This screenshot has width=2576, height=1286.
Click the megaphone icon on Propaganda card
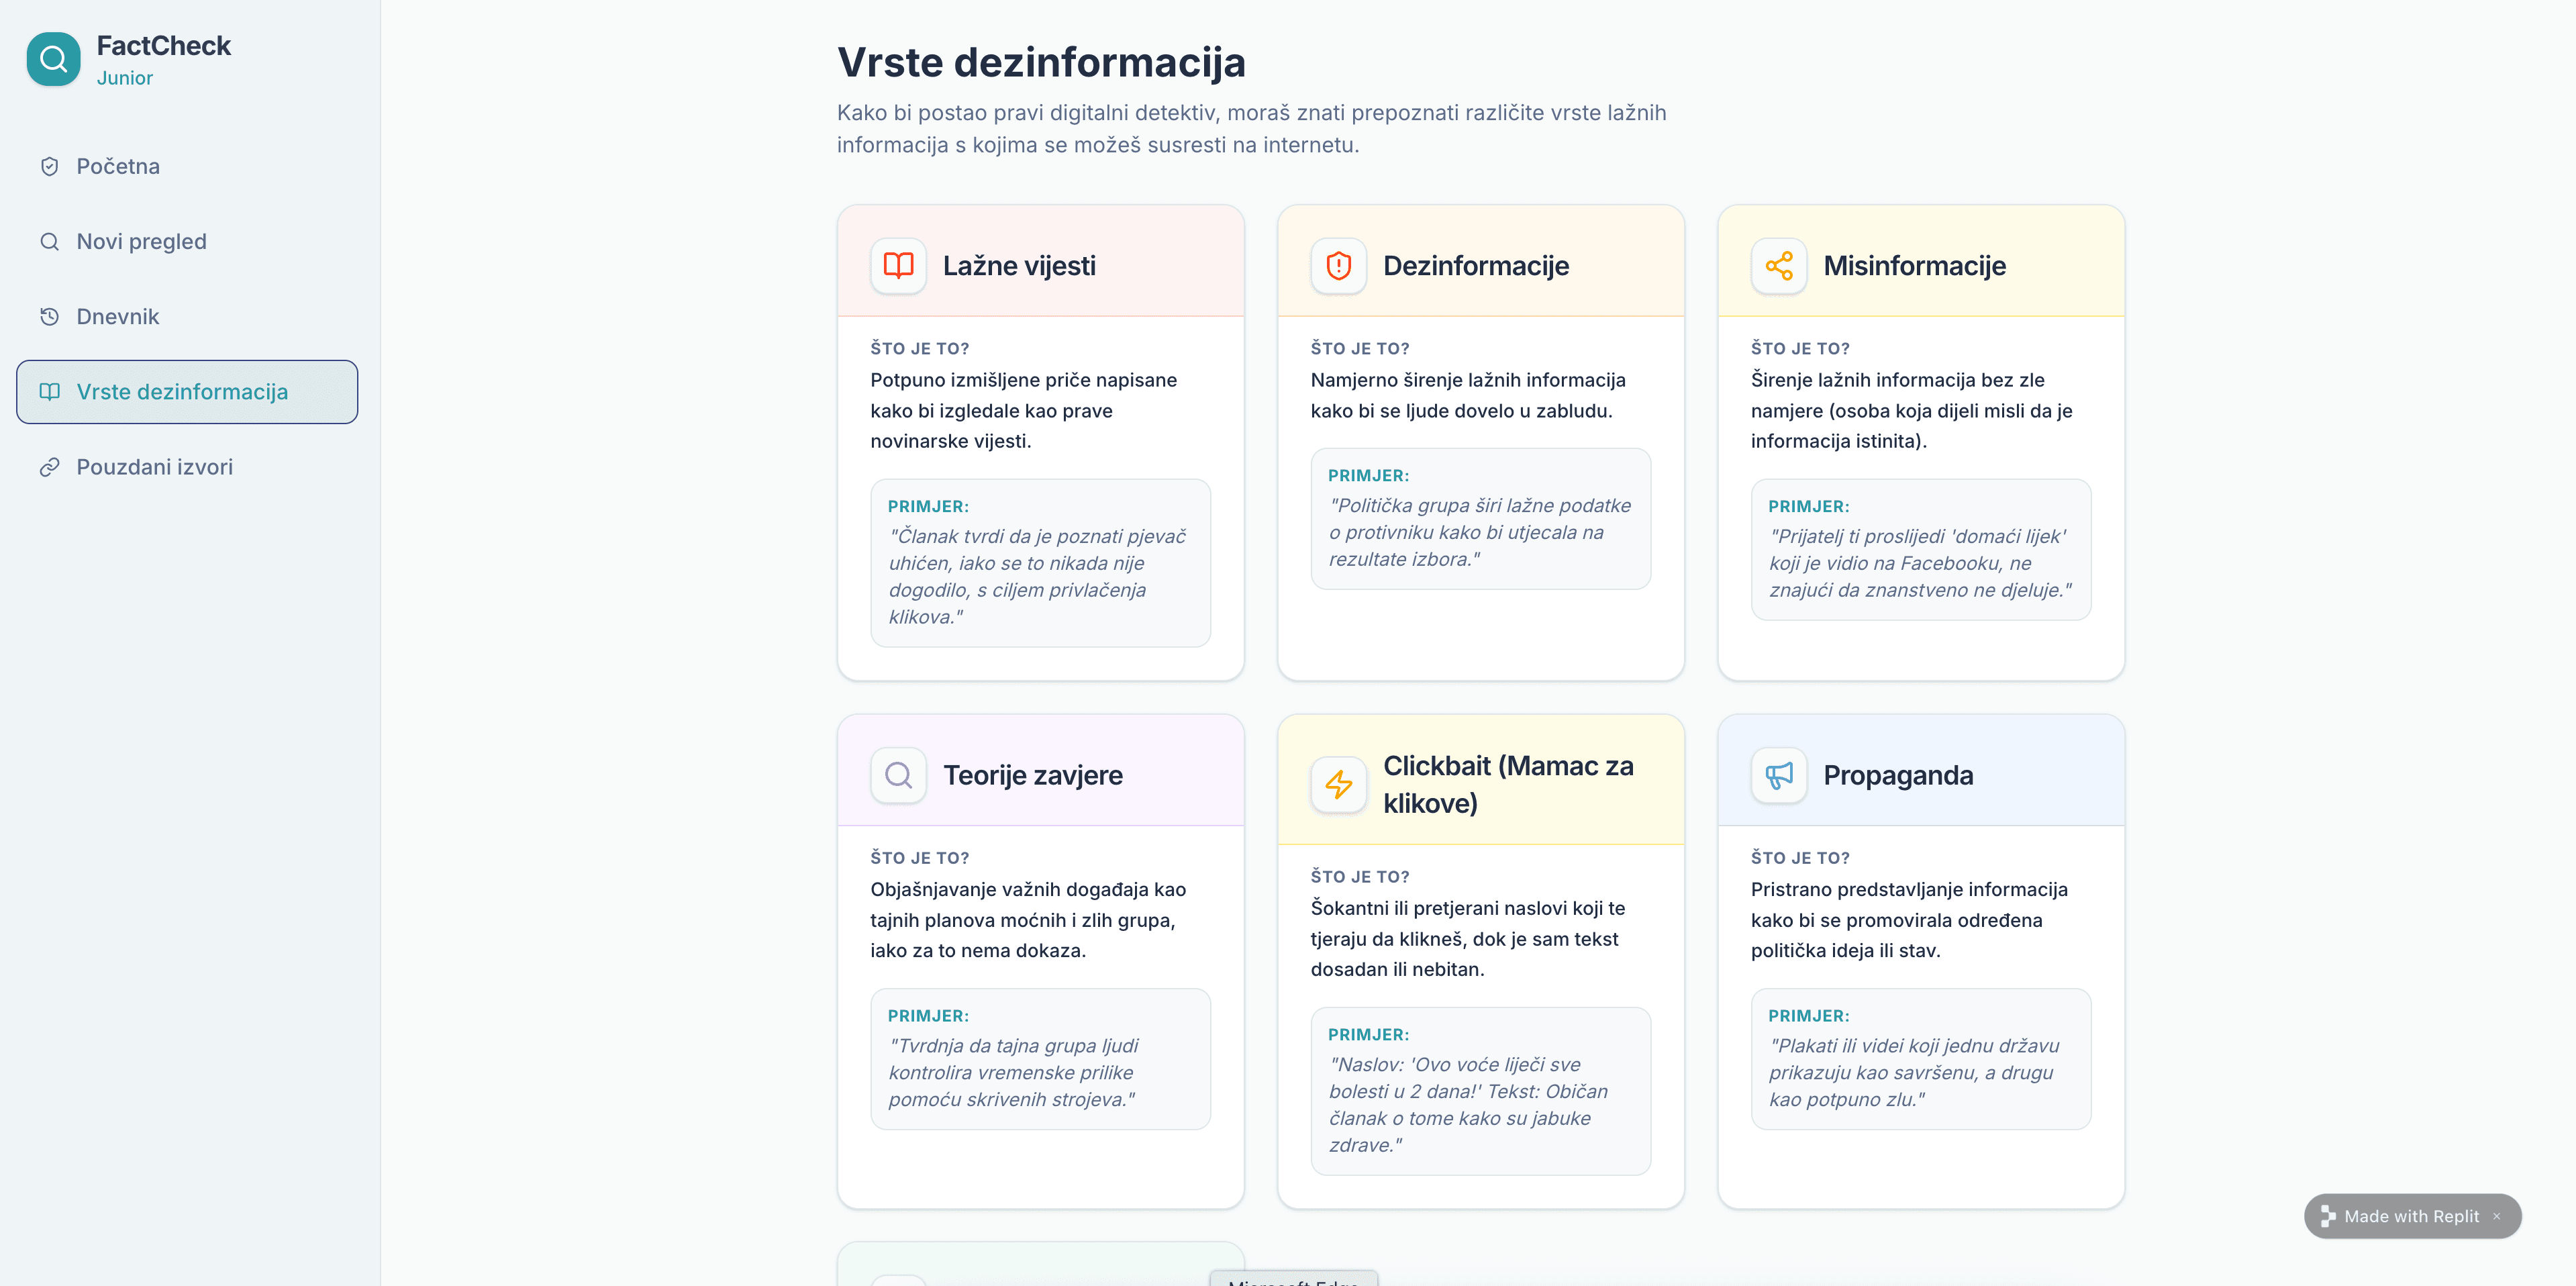coord(1778,775)
